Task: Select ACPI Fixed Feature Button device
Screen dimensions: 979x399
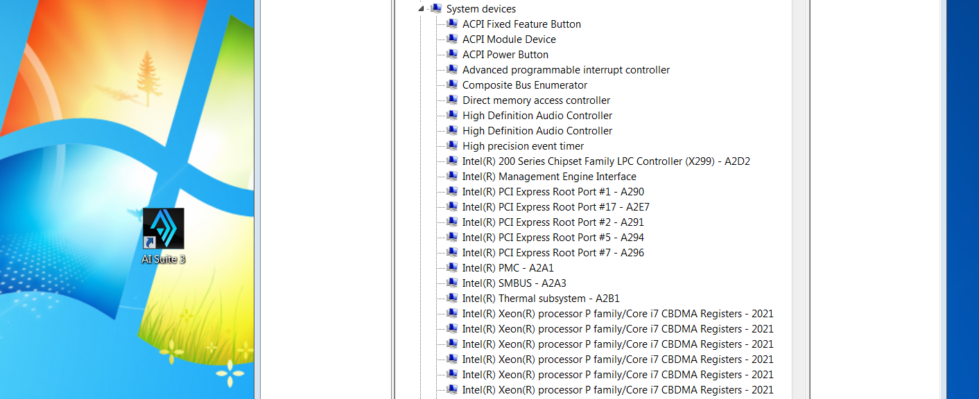Action: [x=521, y=24]
